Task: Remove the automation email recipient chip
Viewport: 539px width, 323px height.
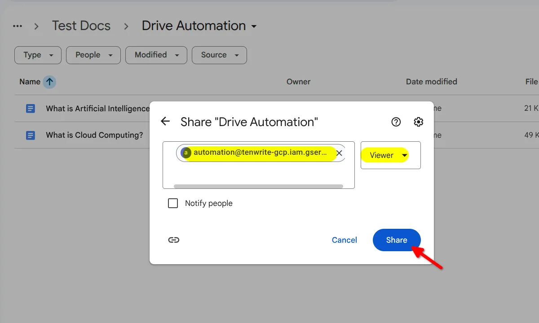Action: [339, 153]
